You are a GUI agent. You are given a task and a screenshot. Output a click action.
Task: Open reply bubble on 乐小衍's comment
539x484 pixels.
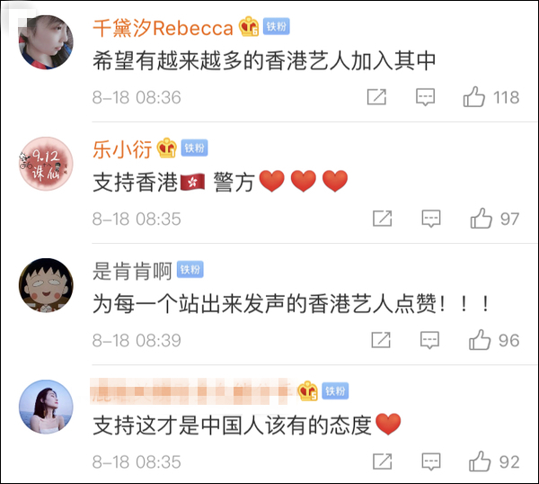click(x=431, y=219)
